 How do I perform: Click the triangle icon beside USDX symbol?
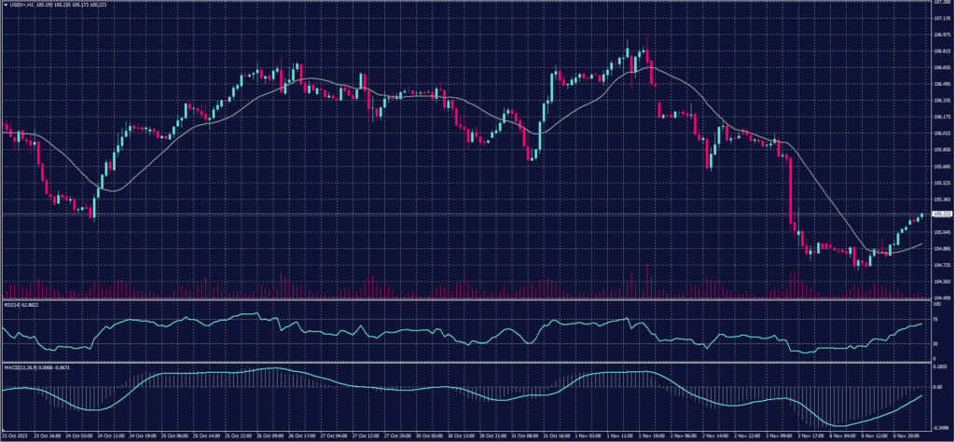pos(6,6)
